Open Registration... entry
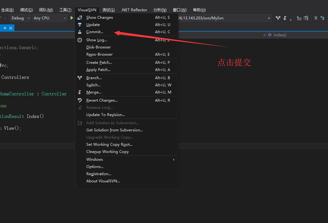328x223 pixels. point(126,174)
